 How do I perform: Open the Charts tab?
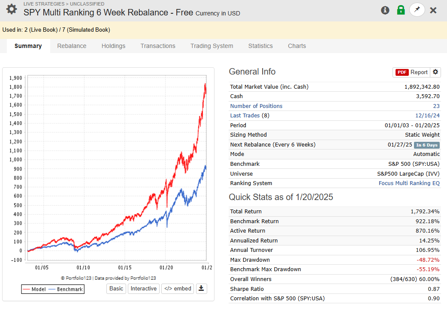297,46
